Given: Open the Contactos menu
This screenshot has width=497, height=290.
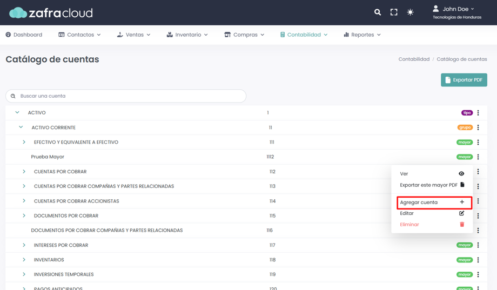Looking at the screenshot, I should (x=79, y=35).
